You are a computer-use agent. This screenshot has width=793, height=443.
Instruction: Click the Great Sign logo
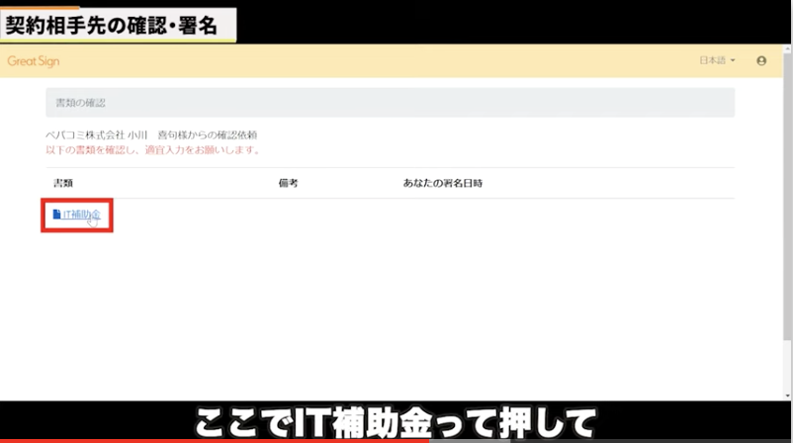[34, 61]
